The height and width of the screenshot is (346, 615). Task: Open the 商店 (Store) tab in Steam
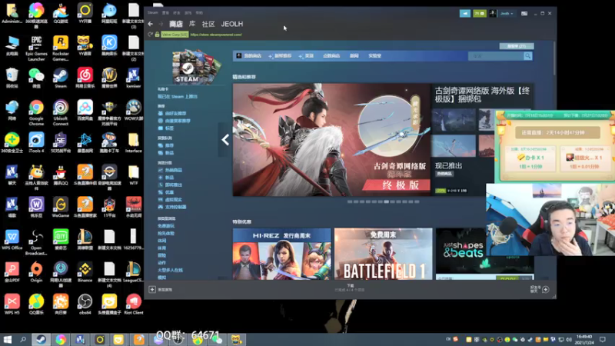[176, 24]
